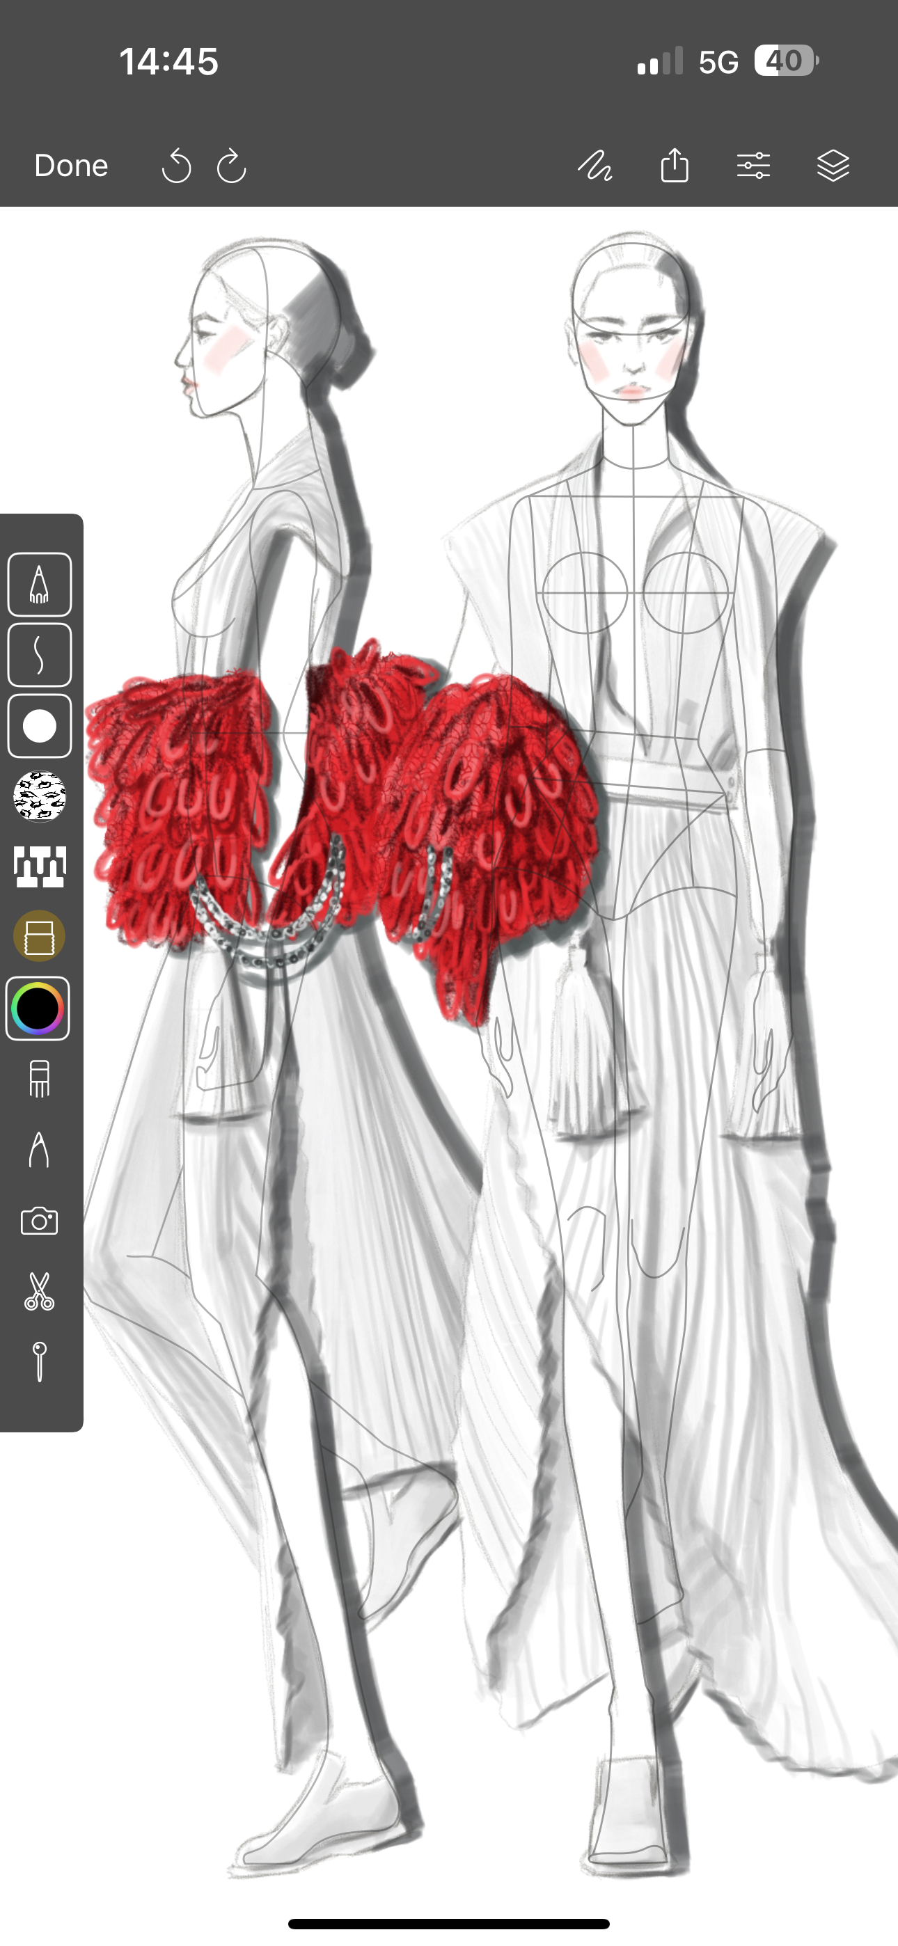Tap the 5G network status indicator

coord(718,62)
